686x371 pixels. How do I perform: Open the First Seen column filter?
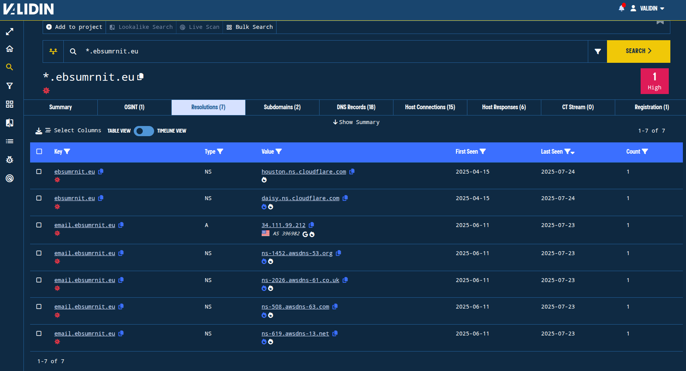click(483, 151)
